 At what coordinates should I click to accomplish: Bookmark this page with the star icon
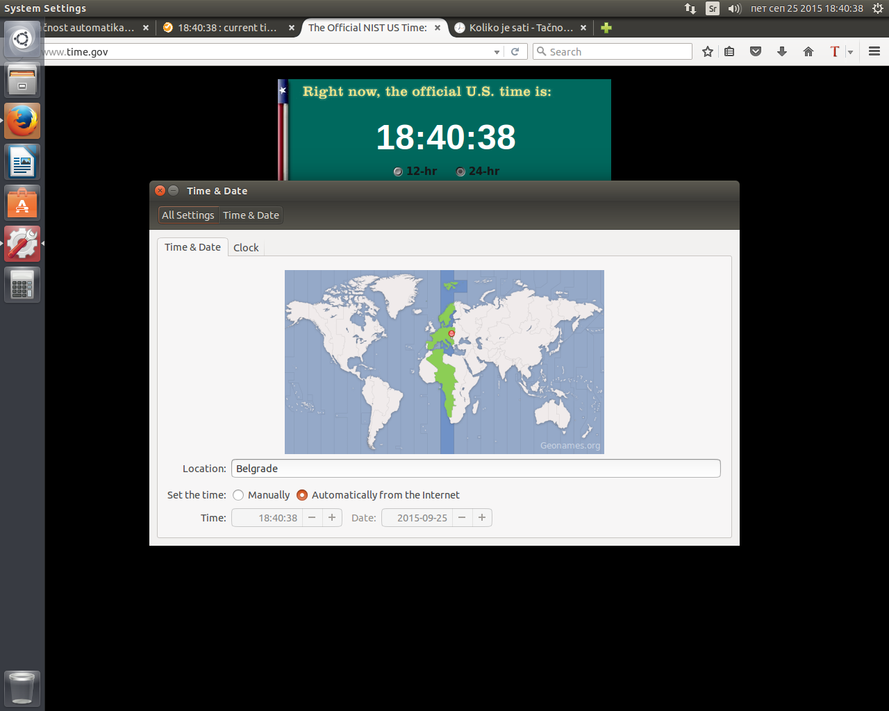point(707,51)
